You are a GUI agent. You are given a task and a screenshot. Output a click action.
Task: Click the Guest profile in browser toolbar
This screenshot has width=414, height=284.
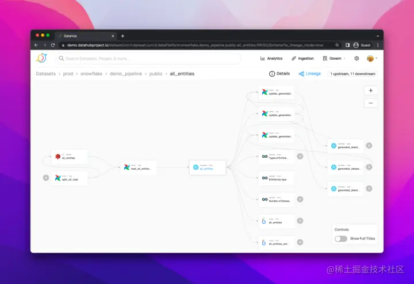(362, 45)
